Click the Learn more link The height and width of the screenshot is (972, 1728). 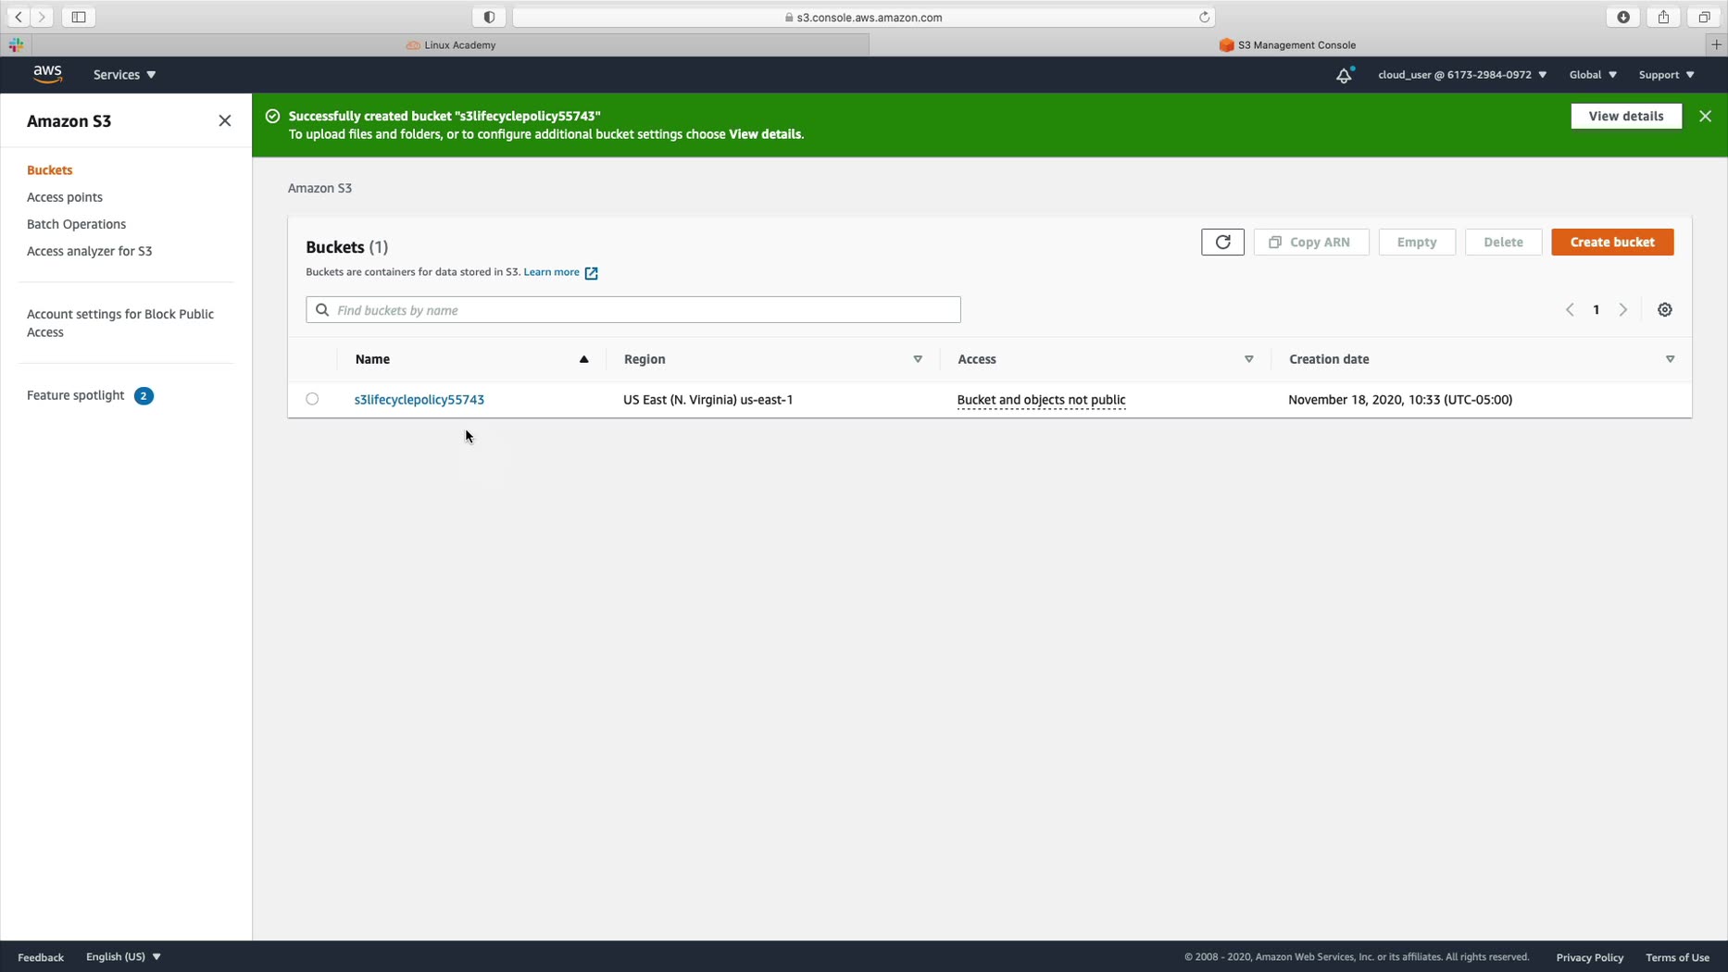[552, 272]
